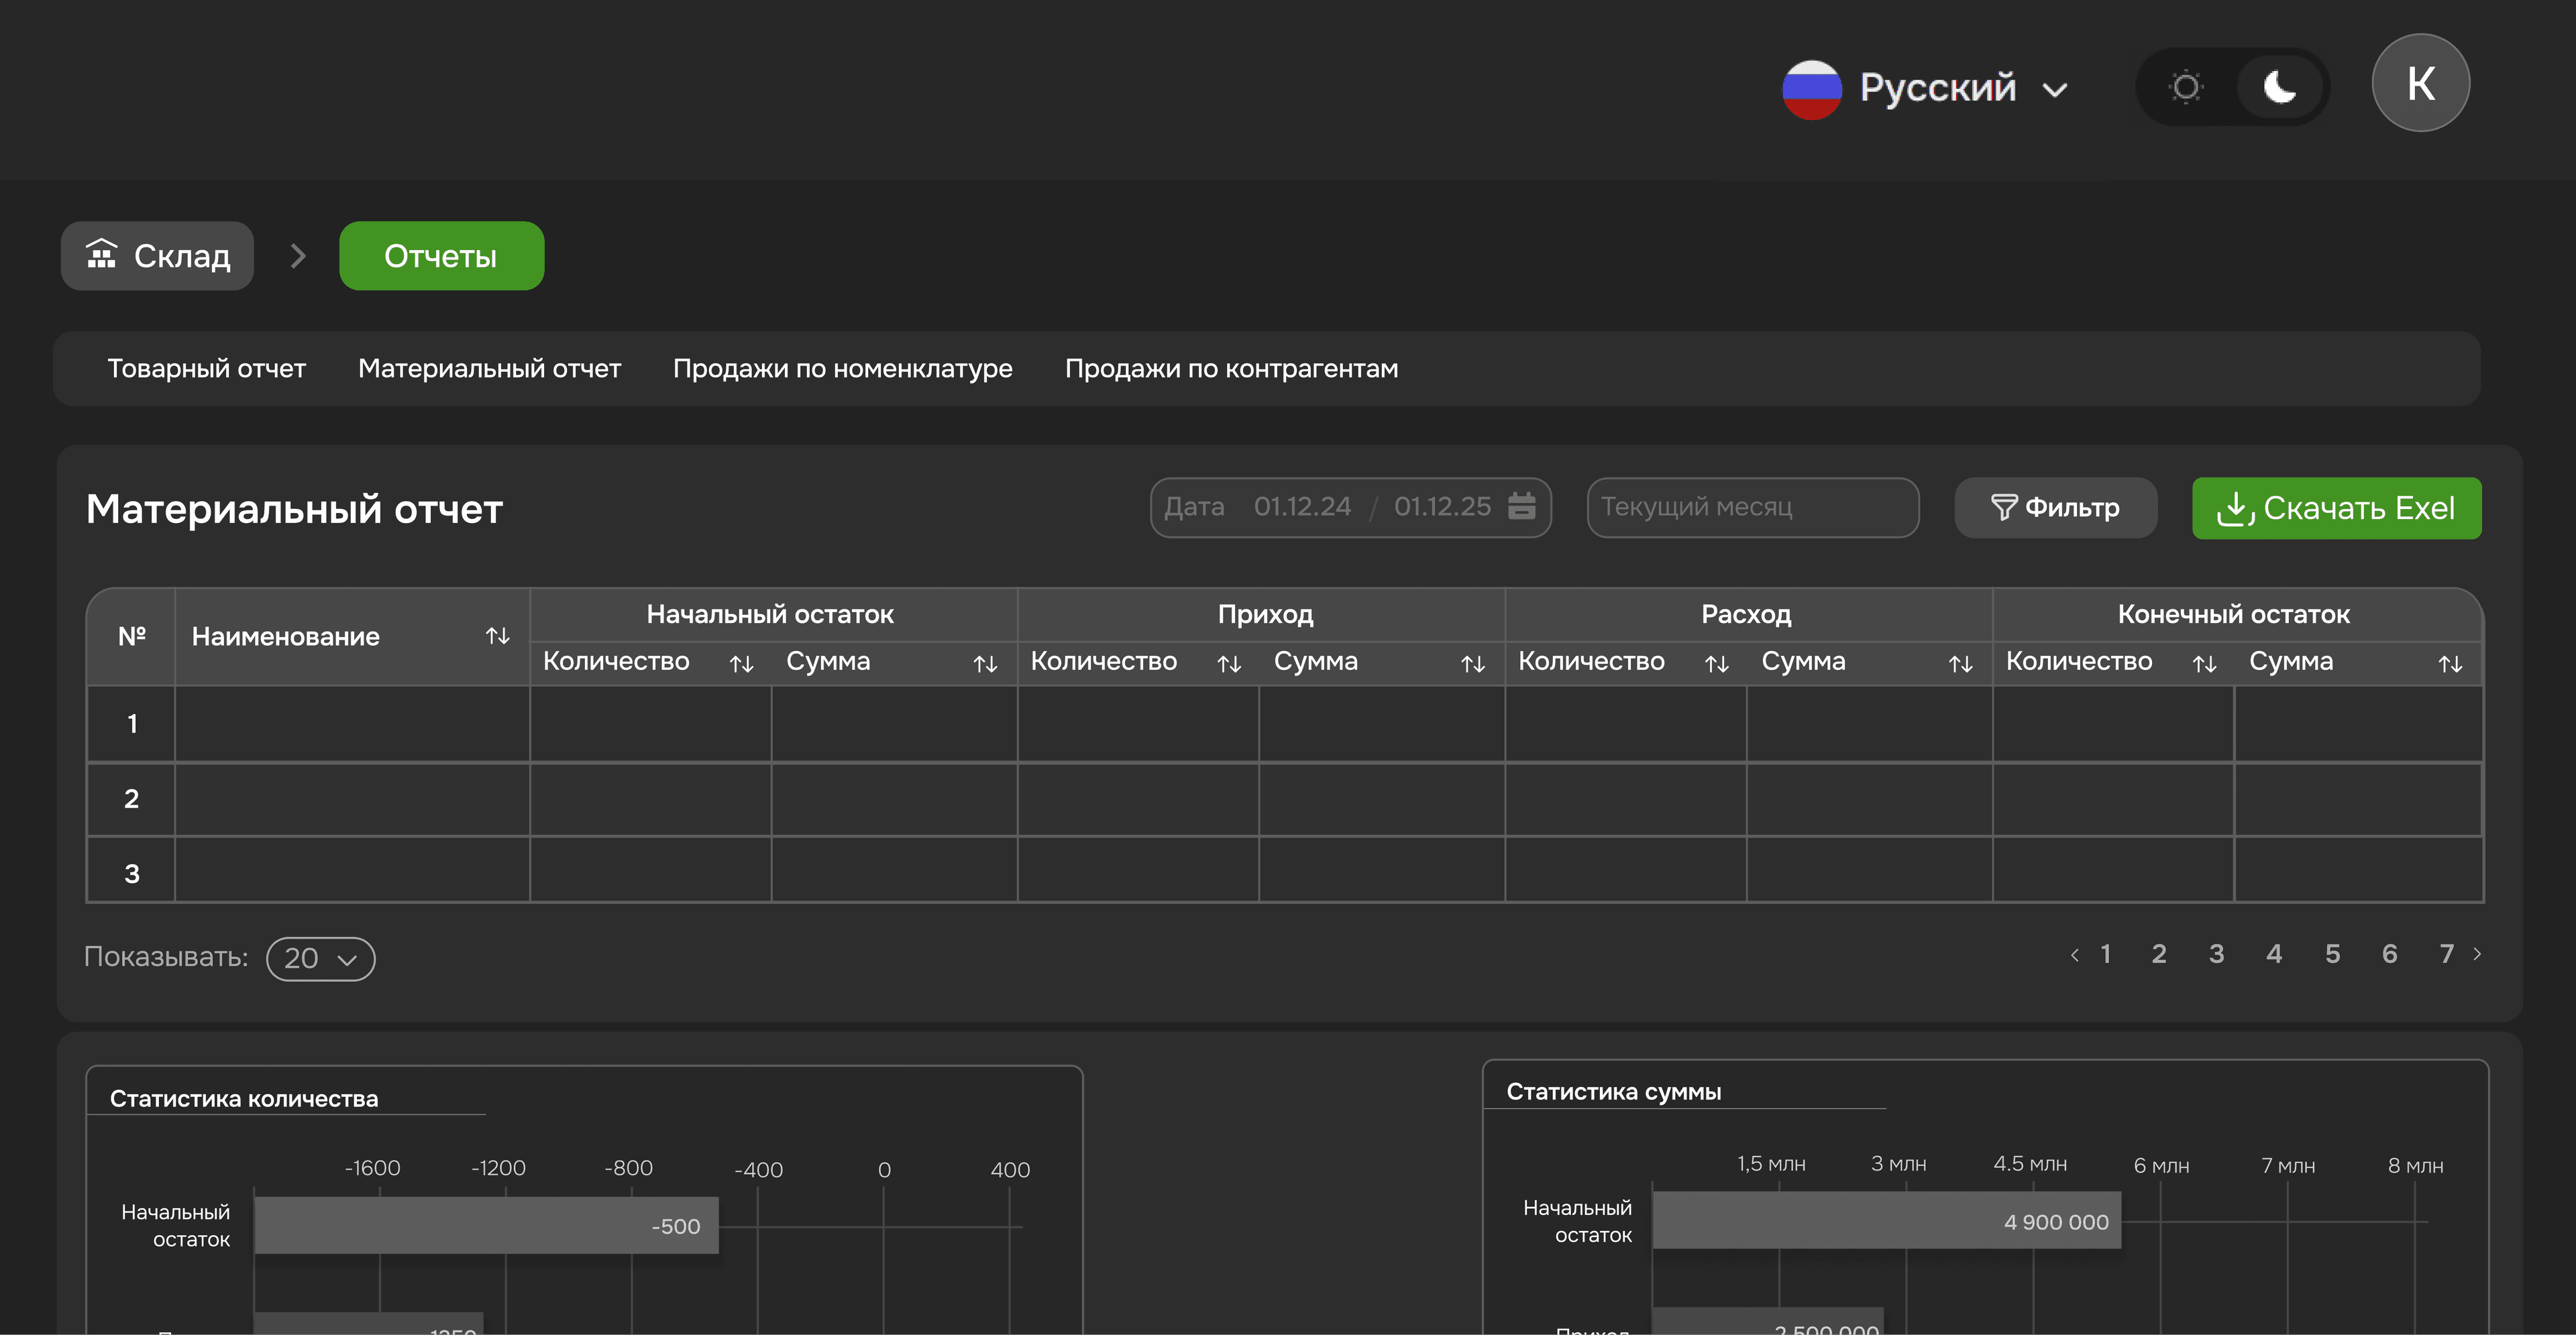Click the calendar icon in date field
The width and height of the screenshot is (2576, 1335).
click(1521, 507)
